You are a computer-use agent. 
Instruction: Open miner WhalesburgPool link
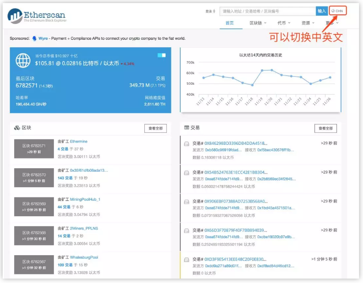coord(84,257)
